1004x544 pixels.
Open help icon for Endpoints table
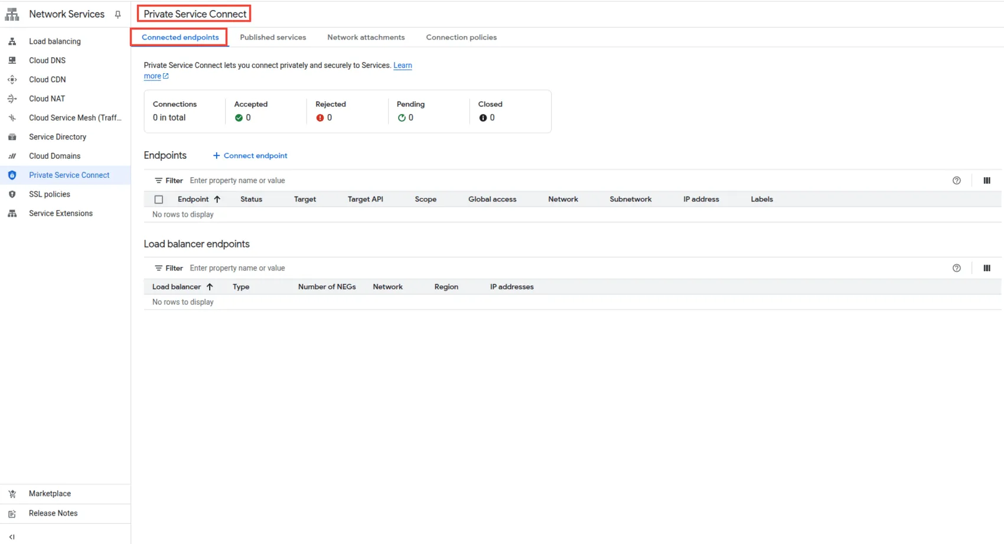tap(956, 181)
